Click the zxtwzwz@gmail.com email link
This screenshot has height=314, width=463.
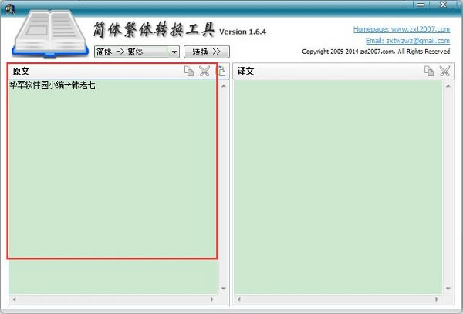point(407,41)
